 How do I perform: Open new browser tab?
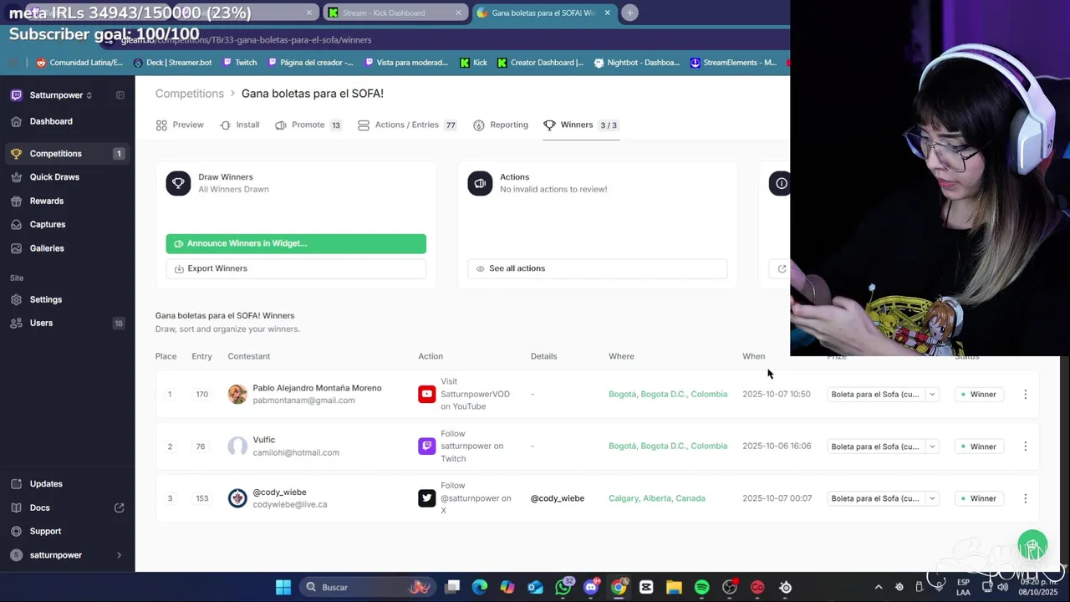click(629, 13)
